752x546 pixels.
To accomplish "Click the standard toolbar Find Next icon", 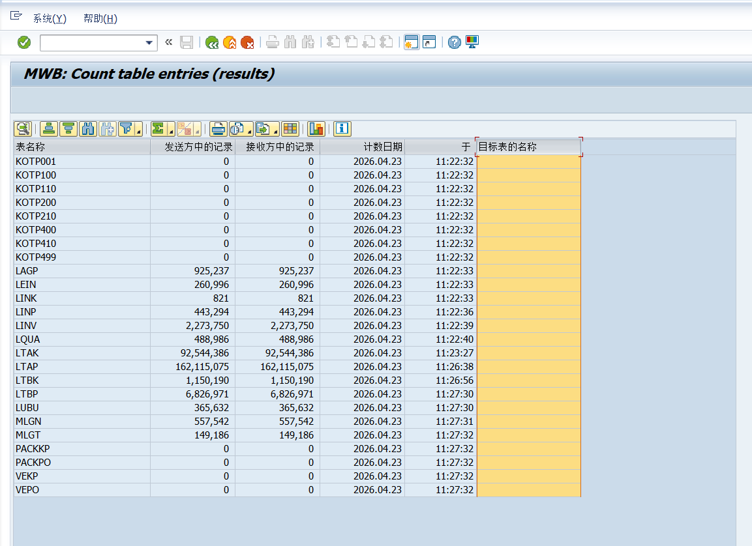I will click(x=308, y=42).
